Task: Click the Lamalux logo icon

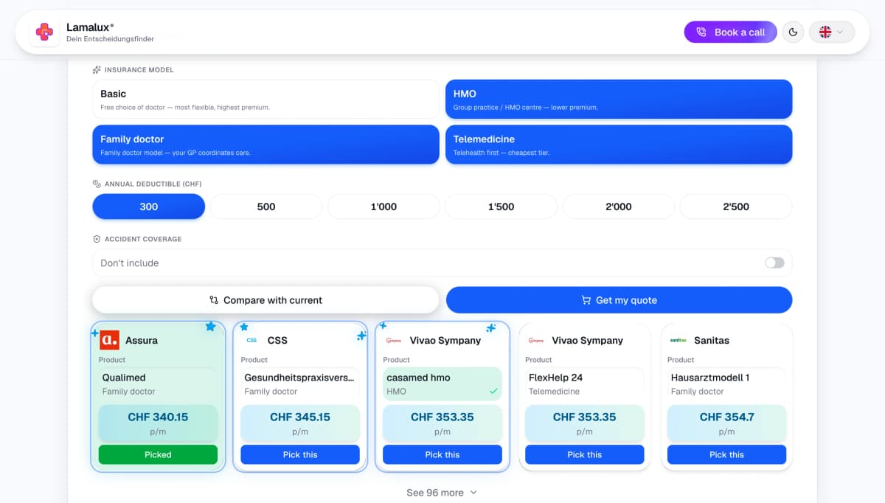Action: tap(44, 32)
